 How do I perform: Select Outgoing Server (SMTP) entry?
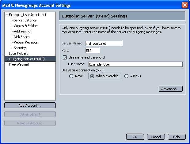coord(30,59)
